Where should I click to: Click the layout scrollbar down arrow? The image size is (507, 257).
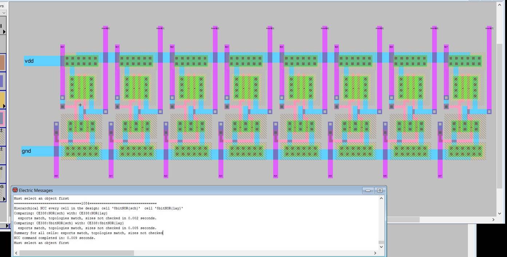499,214
